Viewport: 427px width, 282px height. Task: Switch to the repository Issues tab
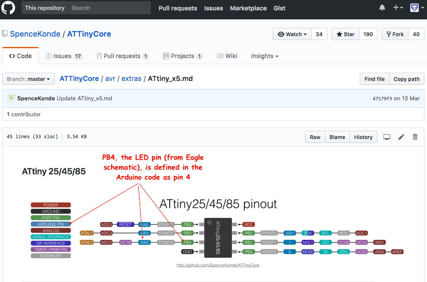(x=64, y=56)
